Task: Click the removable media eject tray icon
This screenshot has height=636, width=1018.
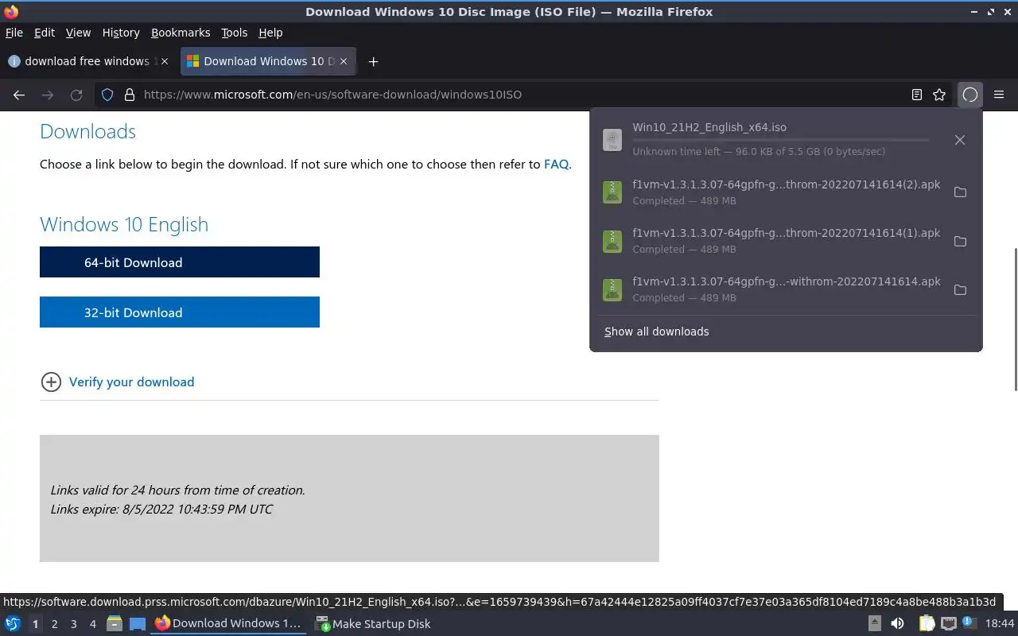Action: click(874, 624)
